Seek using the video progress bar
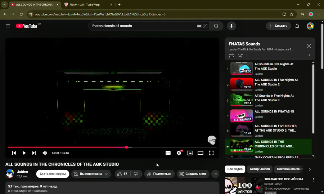 pos(112,147)
